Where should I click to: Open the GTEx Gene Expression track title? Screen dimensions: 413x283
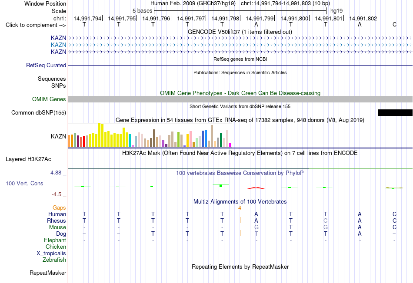(240, 120)
